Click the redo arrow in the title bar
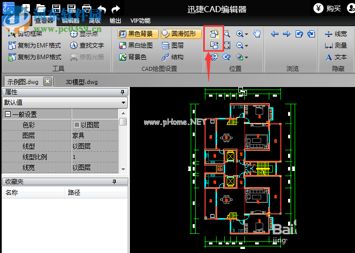Viewport: 355px width, 253px height. pos(116,9)
